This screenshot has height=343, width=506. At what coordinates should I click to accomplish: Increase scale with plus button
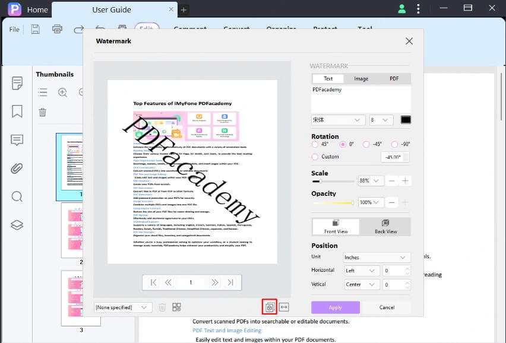pos(405,181)
